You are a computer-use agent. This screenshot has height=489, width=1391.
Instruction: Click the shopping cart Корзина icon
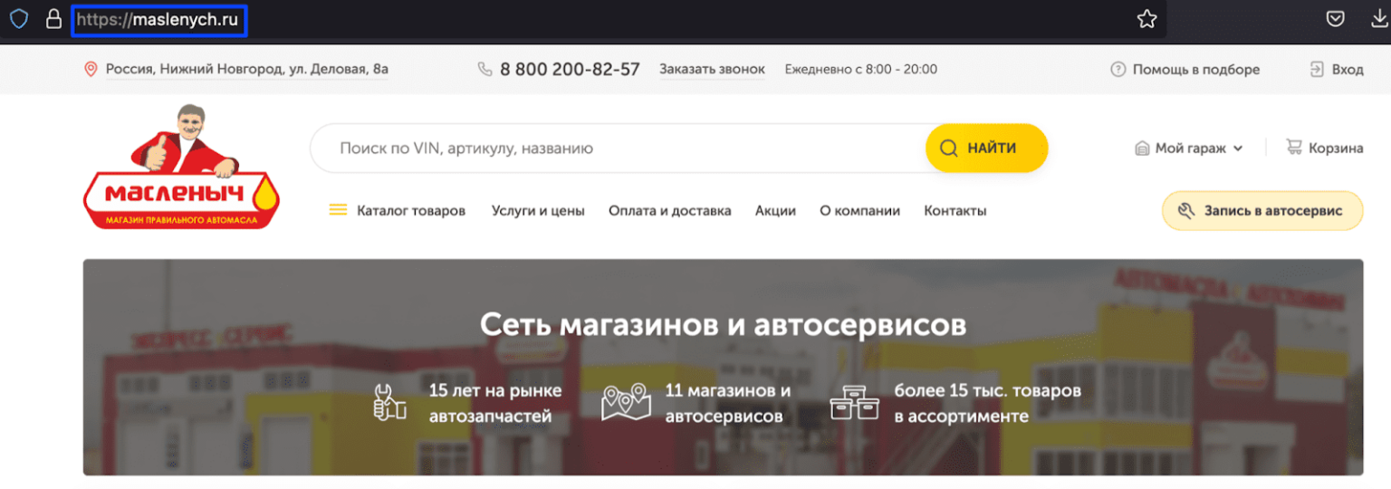[1294, 148]
